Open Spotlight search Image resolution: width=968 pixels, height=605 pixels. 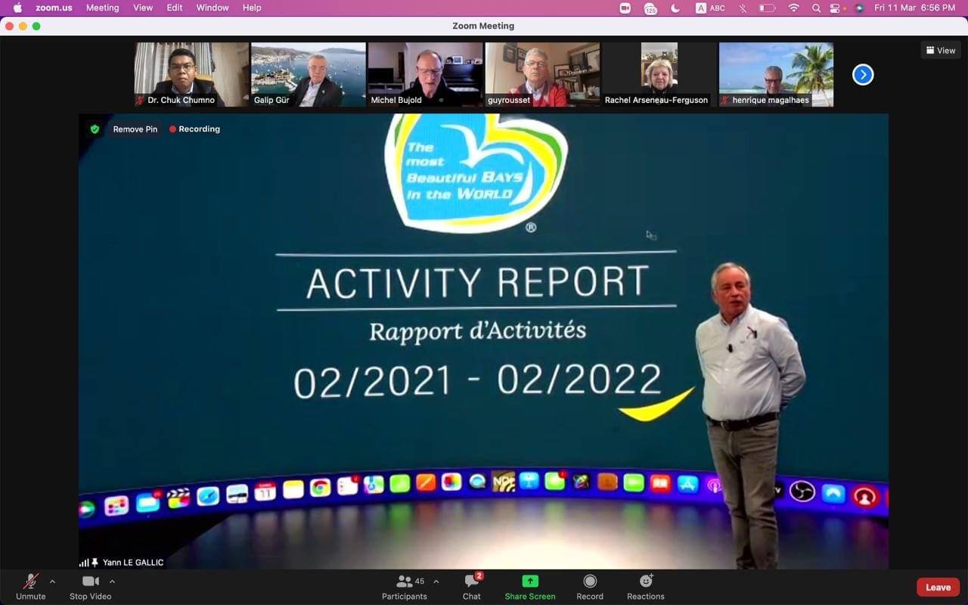click(816, 8)
